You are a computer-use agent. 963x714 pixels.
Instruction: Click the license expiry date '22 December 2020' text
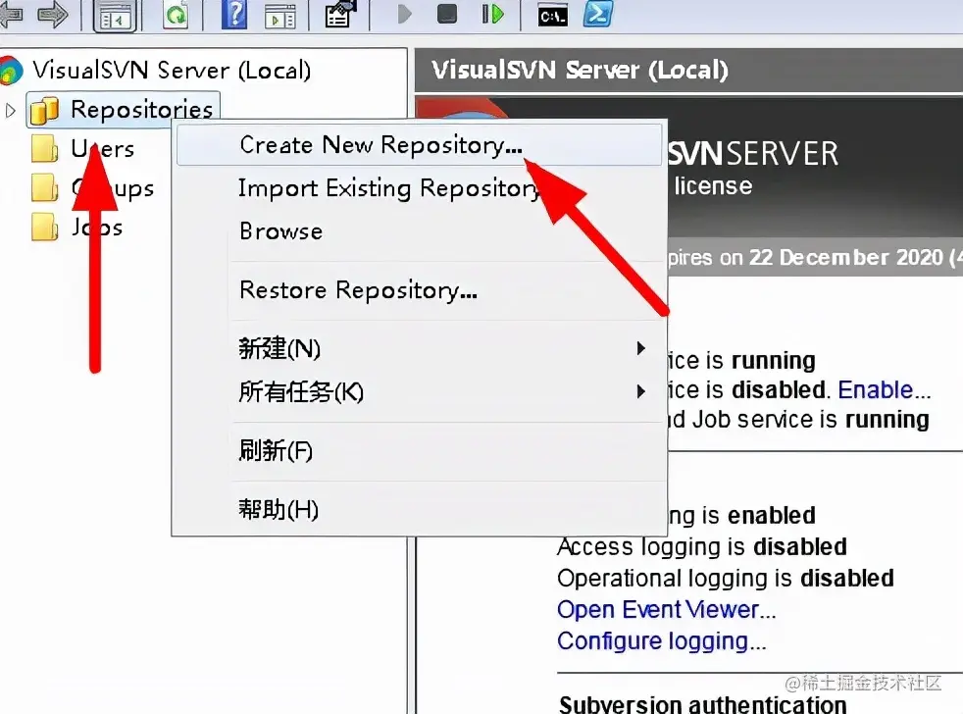(845, 257)
